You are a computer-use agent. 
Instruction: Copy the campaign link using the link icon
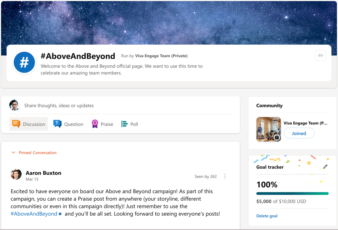(x=320, y=55)
